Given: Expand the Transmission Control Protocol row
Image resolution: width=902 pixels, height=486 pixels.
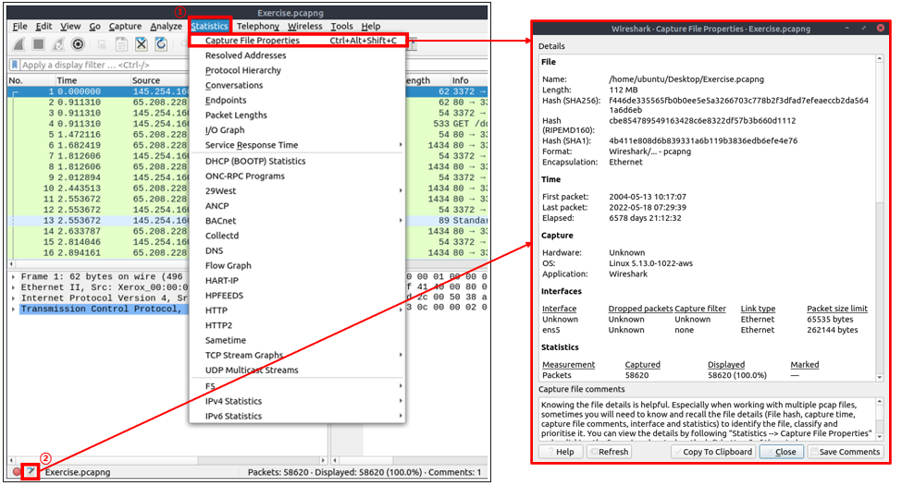Looking at the screenshot, I should pyautogui.click(x=13, y=310).
